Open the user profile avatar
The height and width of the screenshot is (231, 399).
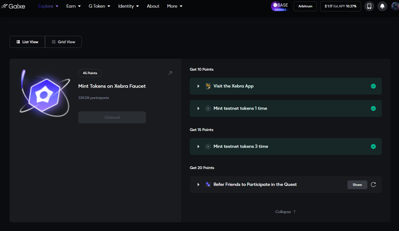pos(395,6)
